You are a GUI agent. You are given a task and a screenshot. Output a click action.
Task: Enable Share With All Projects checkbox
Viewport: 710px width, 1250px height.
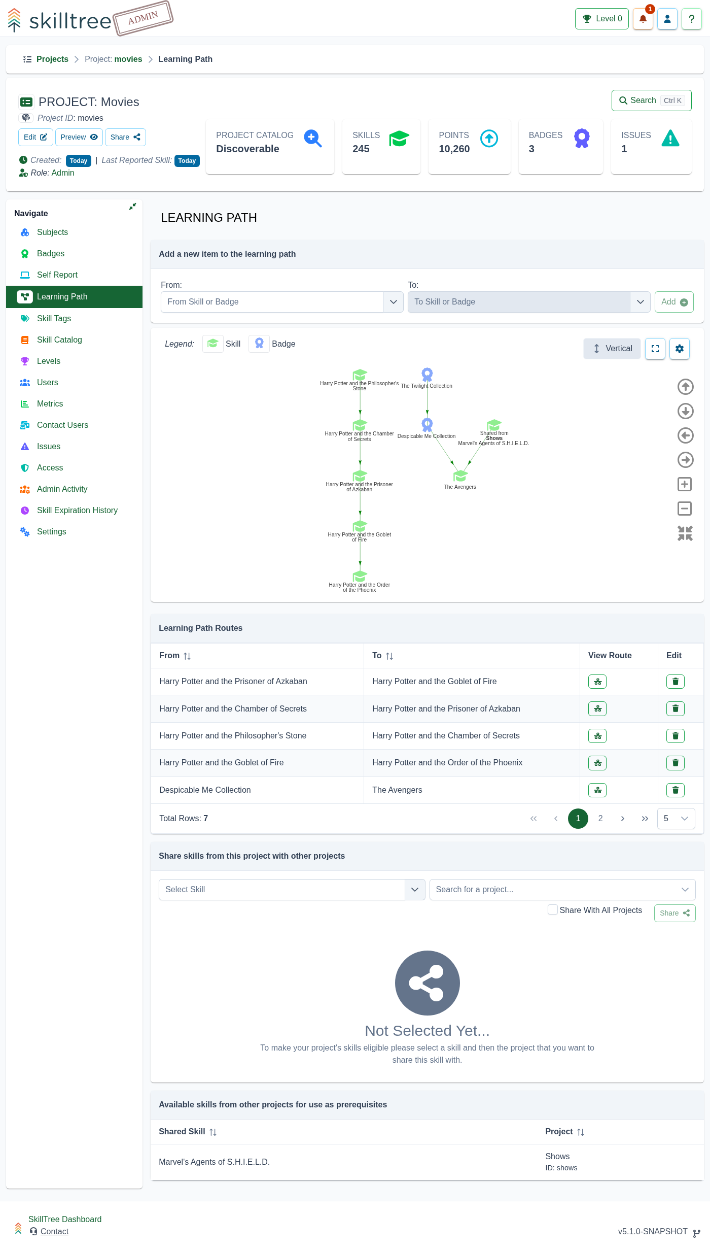(x=553, y=909)
